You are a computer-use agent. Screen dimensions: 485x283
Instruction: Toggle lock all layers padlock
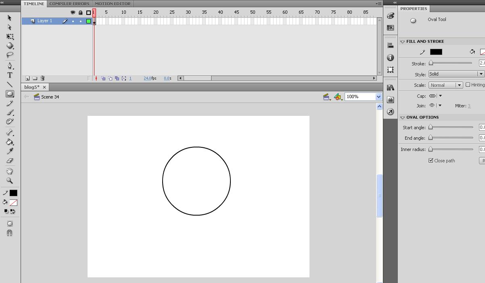coord(81,13)
